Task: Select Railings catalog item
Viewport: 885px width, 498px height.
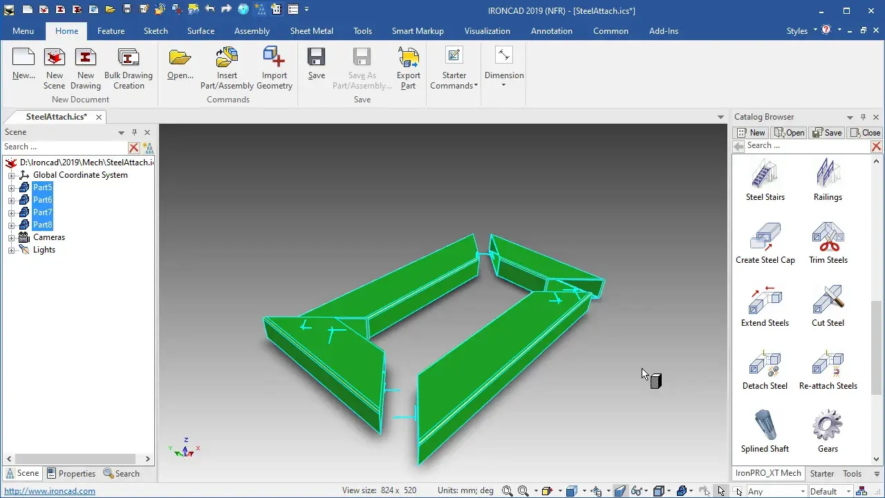Action: click(x=828, y=181)
